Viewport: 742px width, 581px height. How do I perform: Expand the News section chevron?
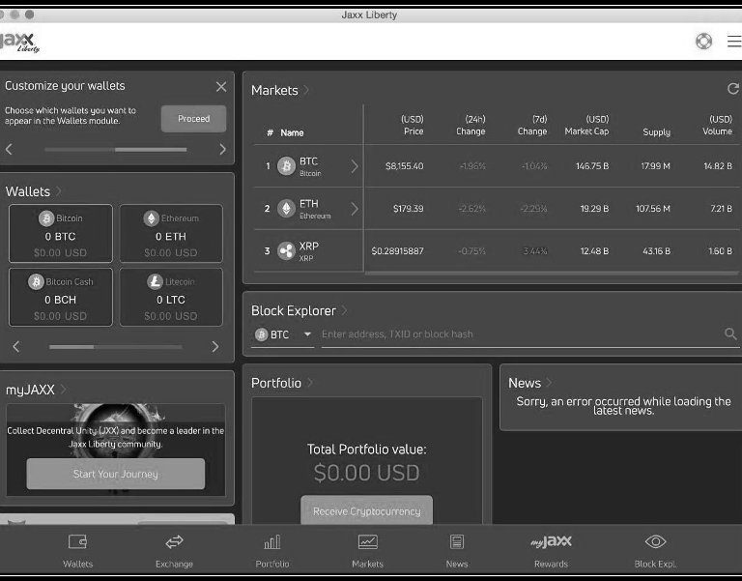(x=549, y=383)
